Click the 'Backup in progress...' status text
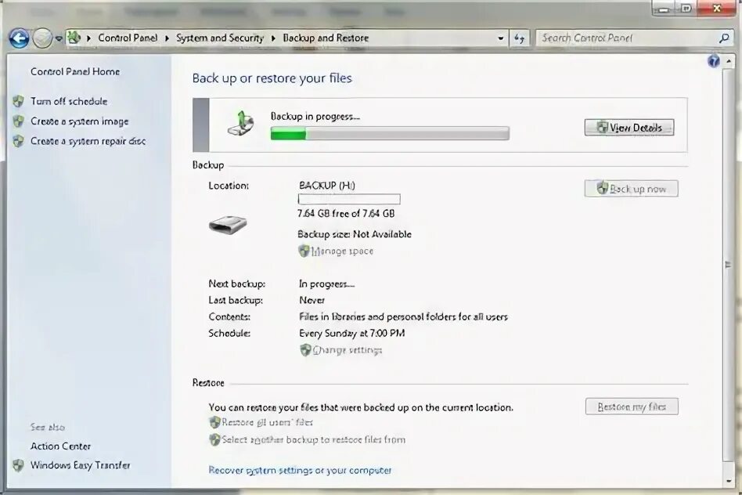 (315, 117)
